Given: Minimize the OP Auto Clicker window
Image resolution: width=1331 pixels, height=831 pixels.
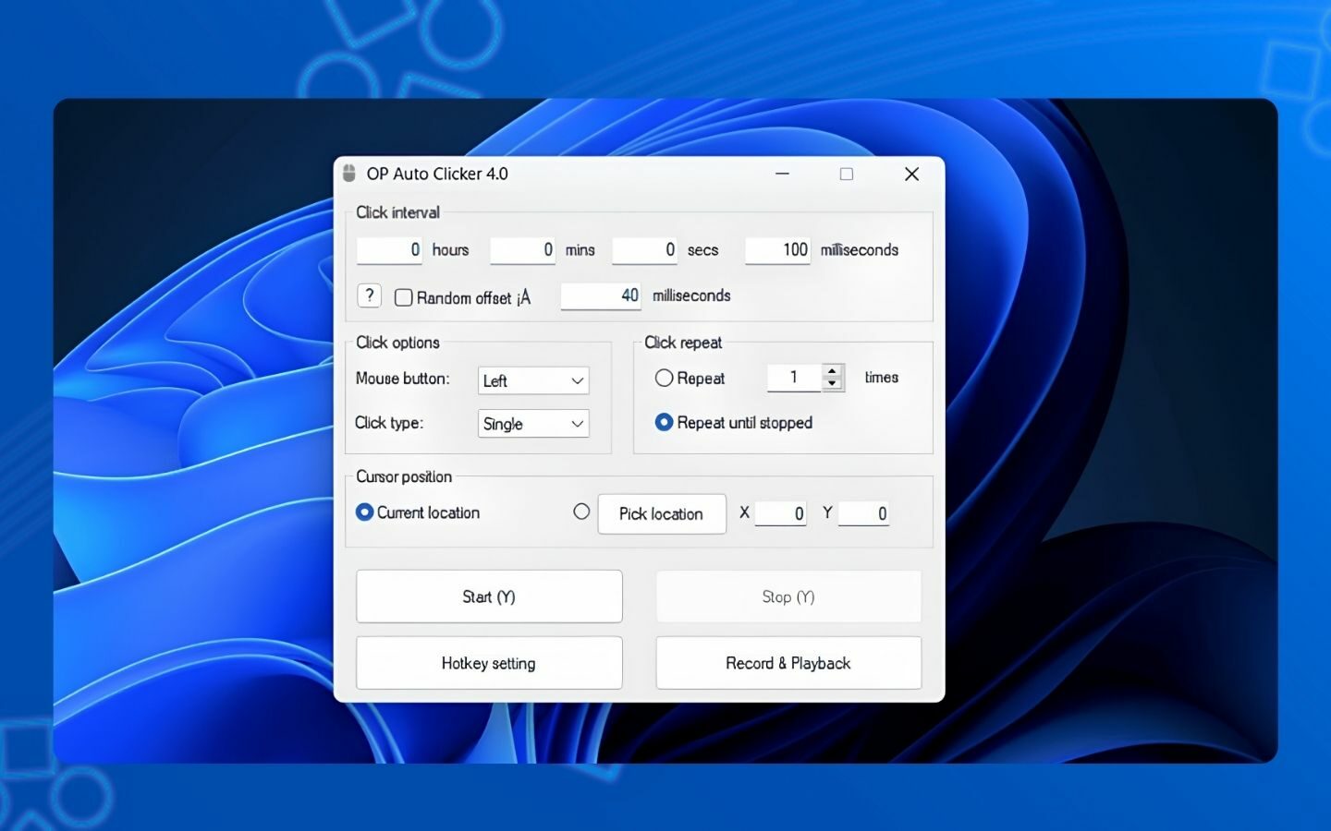Looking at the screenshot, I should coord(782,174).
